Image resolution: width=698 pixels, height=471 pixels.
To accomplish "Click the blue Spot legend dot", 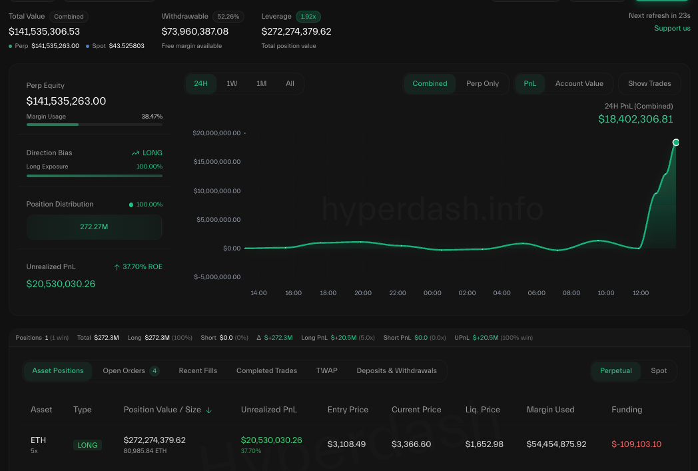I will click(x=87, y=46).
